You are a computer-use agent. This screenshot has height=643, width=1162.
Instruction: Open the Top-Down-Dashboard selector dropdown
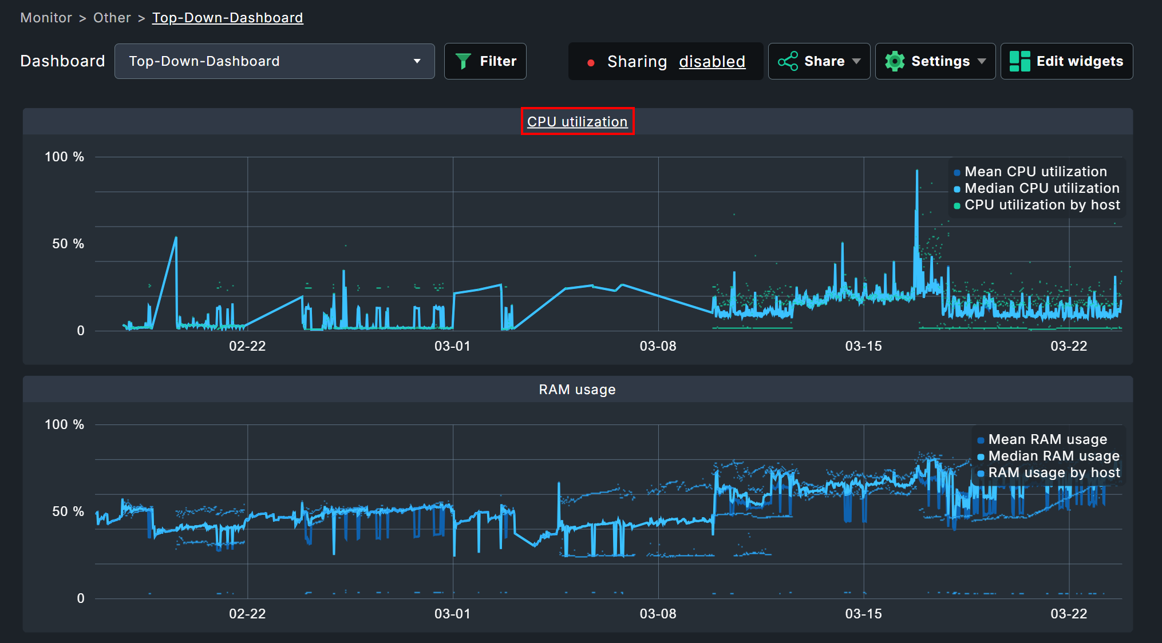point(417,61)
